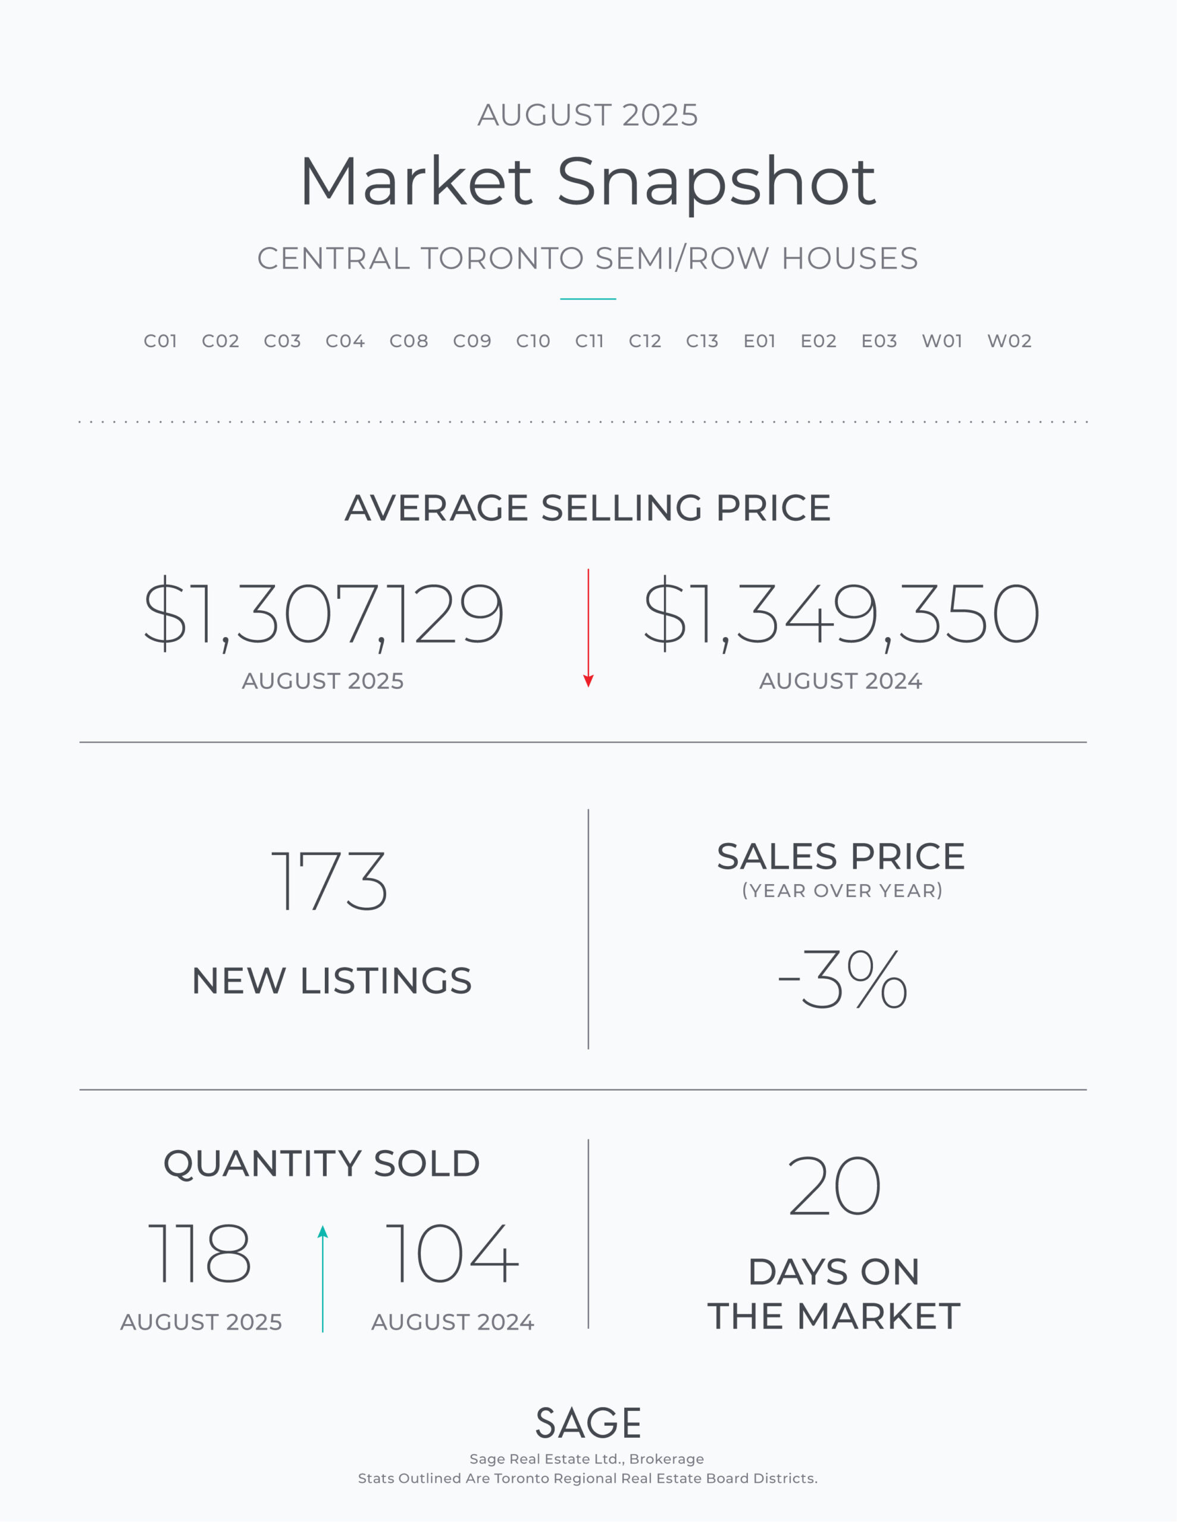Select the C01 district code
The height and width of the screenshot is (1524, 1177).
tap(161, 341)
